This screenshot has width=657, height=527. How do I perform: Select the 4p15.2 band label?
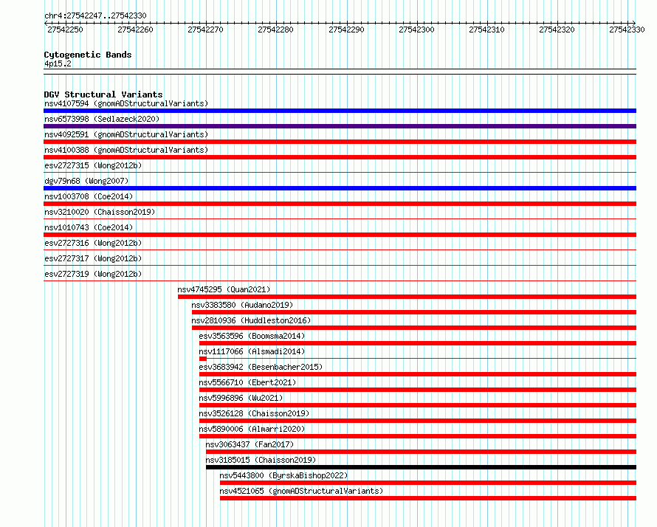[x=58, y=63]
